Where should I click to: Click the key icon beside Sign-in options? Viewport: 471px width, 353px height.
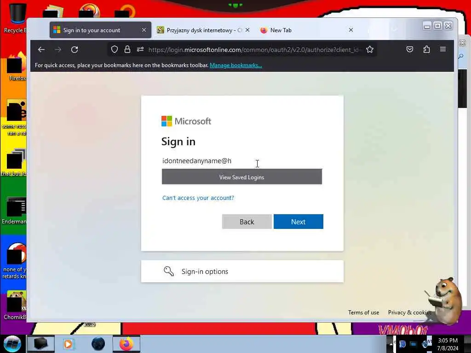[x=169, y=271]
